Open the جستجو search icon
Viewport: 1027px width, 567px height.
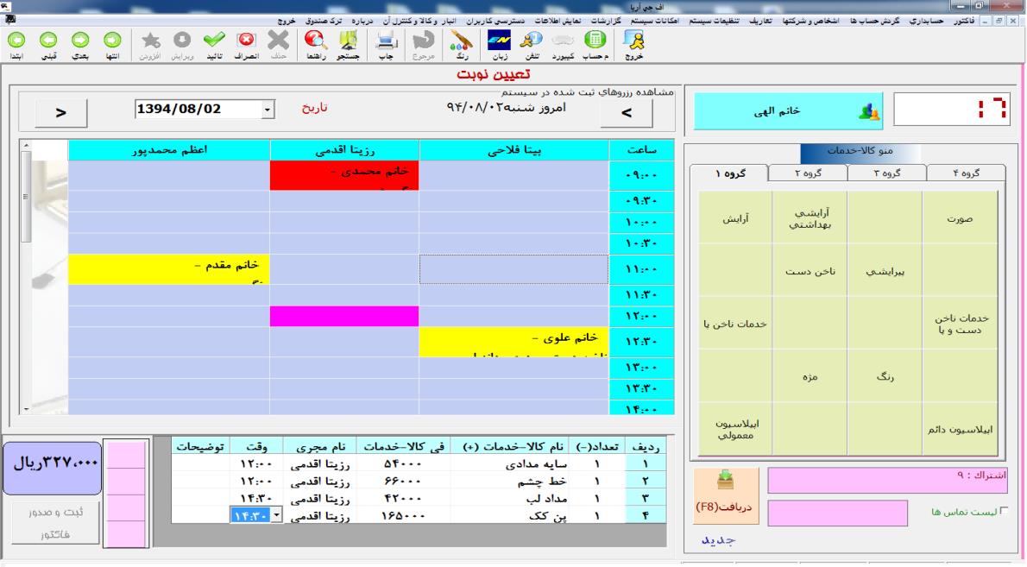coord(349,41)
